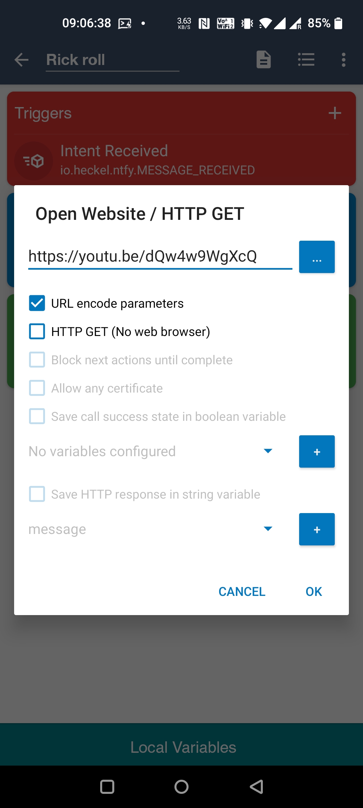The image size is (363, 808).
Task: Add a new boolean variable with plus button
Action: click(x=317, y=451)
